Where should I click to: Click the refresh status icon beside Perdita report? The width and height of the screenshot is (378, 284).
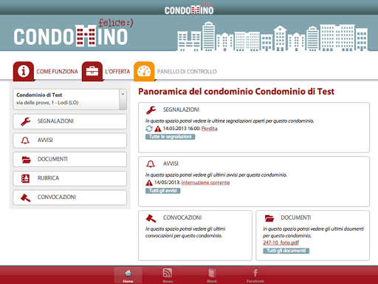click(x=149, y=129)
